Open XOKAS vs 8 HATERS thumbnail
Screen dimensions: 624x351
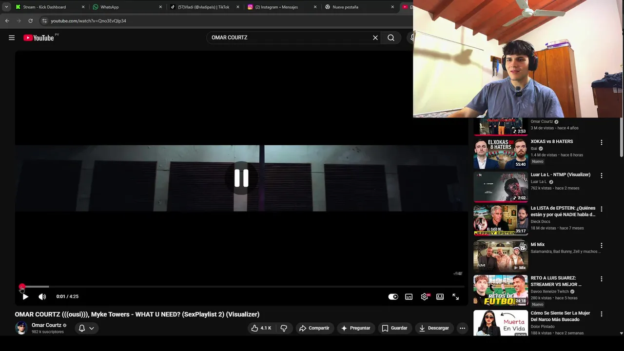[x=501, y=154]
